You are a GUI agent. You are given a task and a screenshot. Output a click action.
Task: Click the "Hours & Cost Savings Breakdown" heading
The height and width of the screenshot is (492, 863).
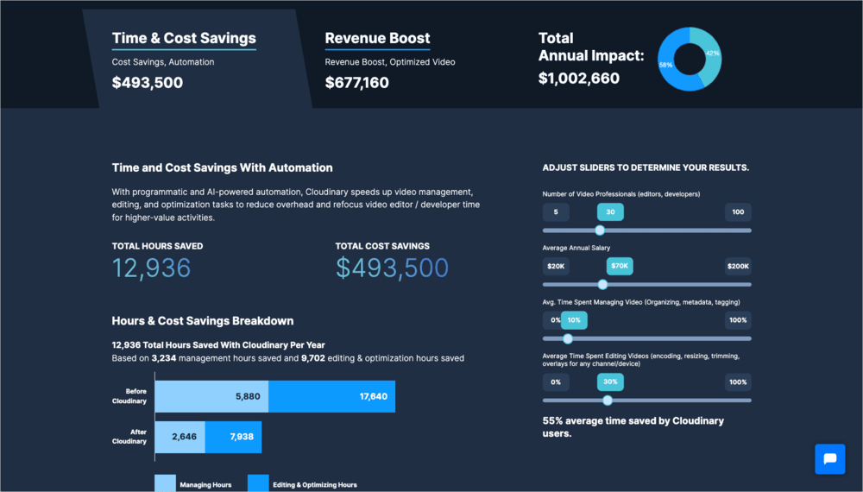203,321
